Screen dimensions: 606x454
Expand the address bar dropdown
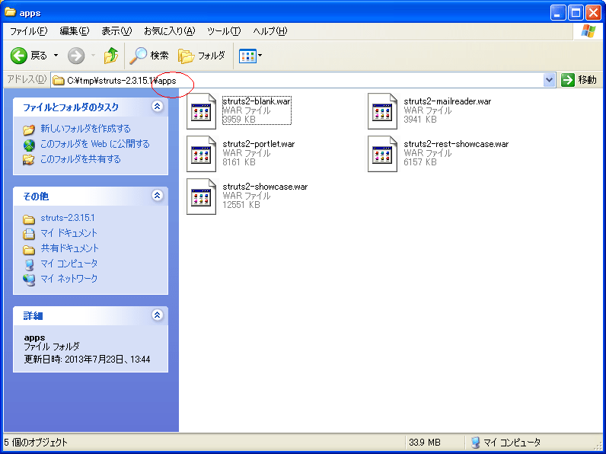tap(549, 81)
